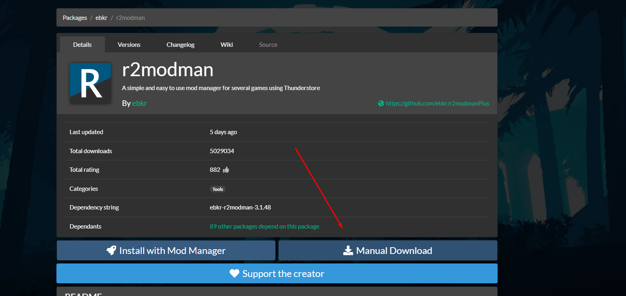The width and height of the screenshot is (626, 296).
Task: Open the Details tab
Action: click(82, 45)
